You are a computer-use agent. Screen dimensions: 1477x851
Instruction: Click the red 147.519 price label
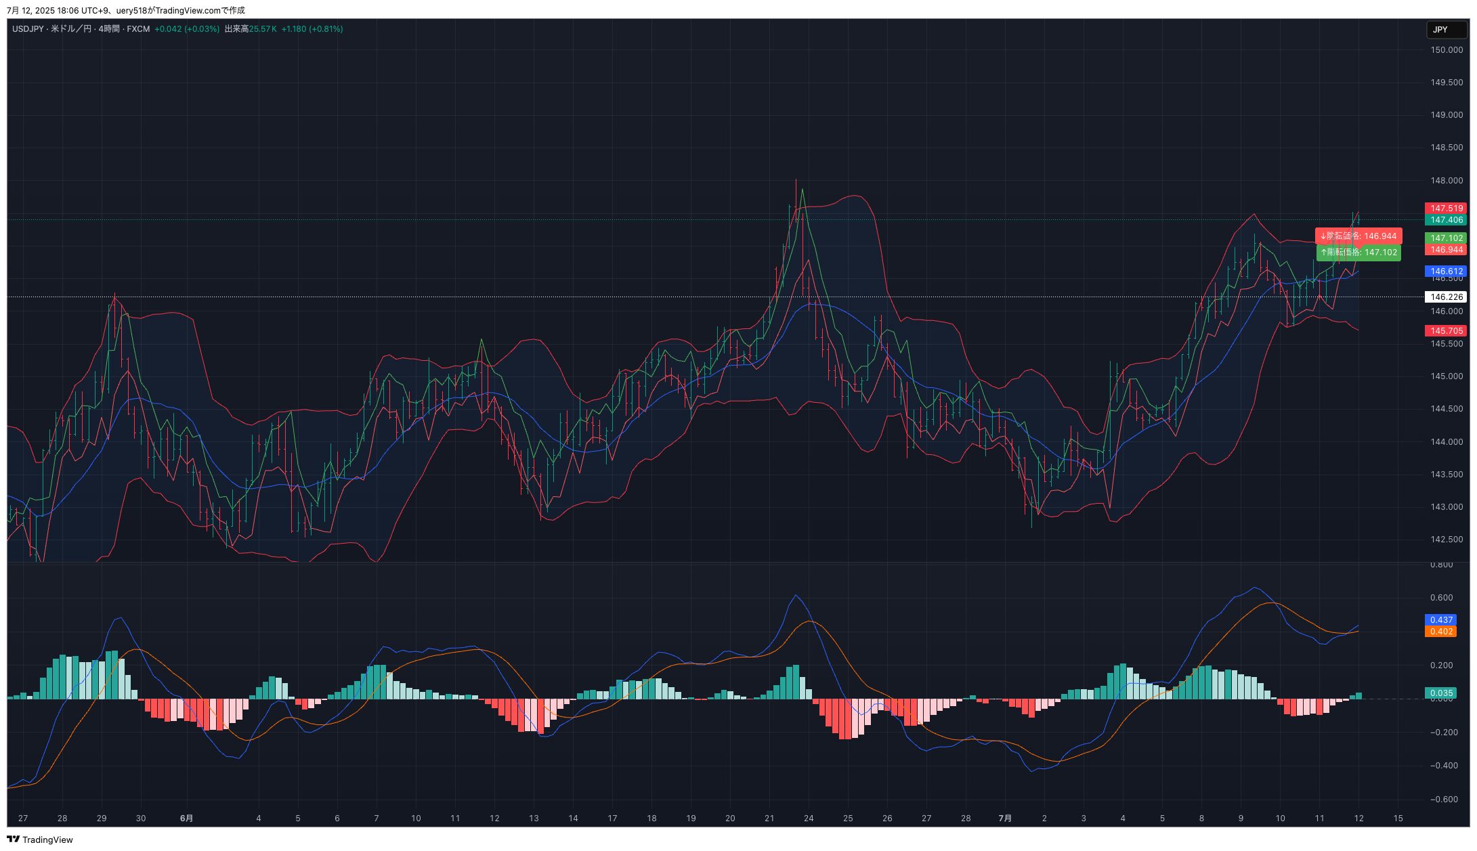1446,209
